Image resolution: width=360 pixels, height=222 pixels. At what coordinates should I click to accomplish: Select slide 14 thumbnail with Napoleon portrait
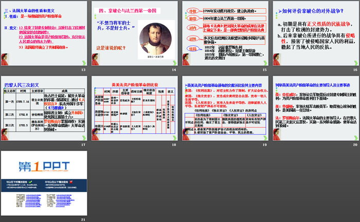pos(135,33)
